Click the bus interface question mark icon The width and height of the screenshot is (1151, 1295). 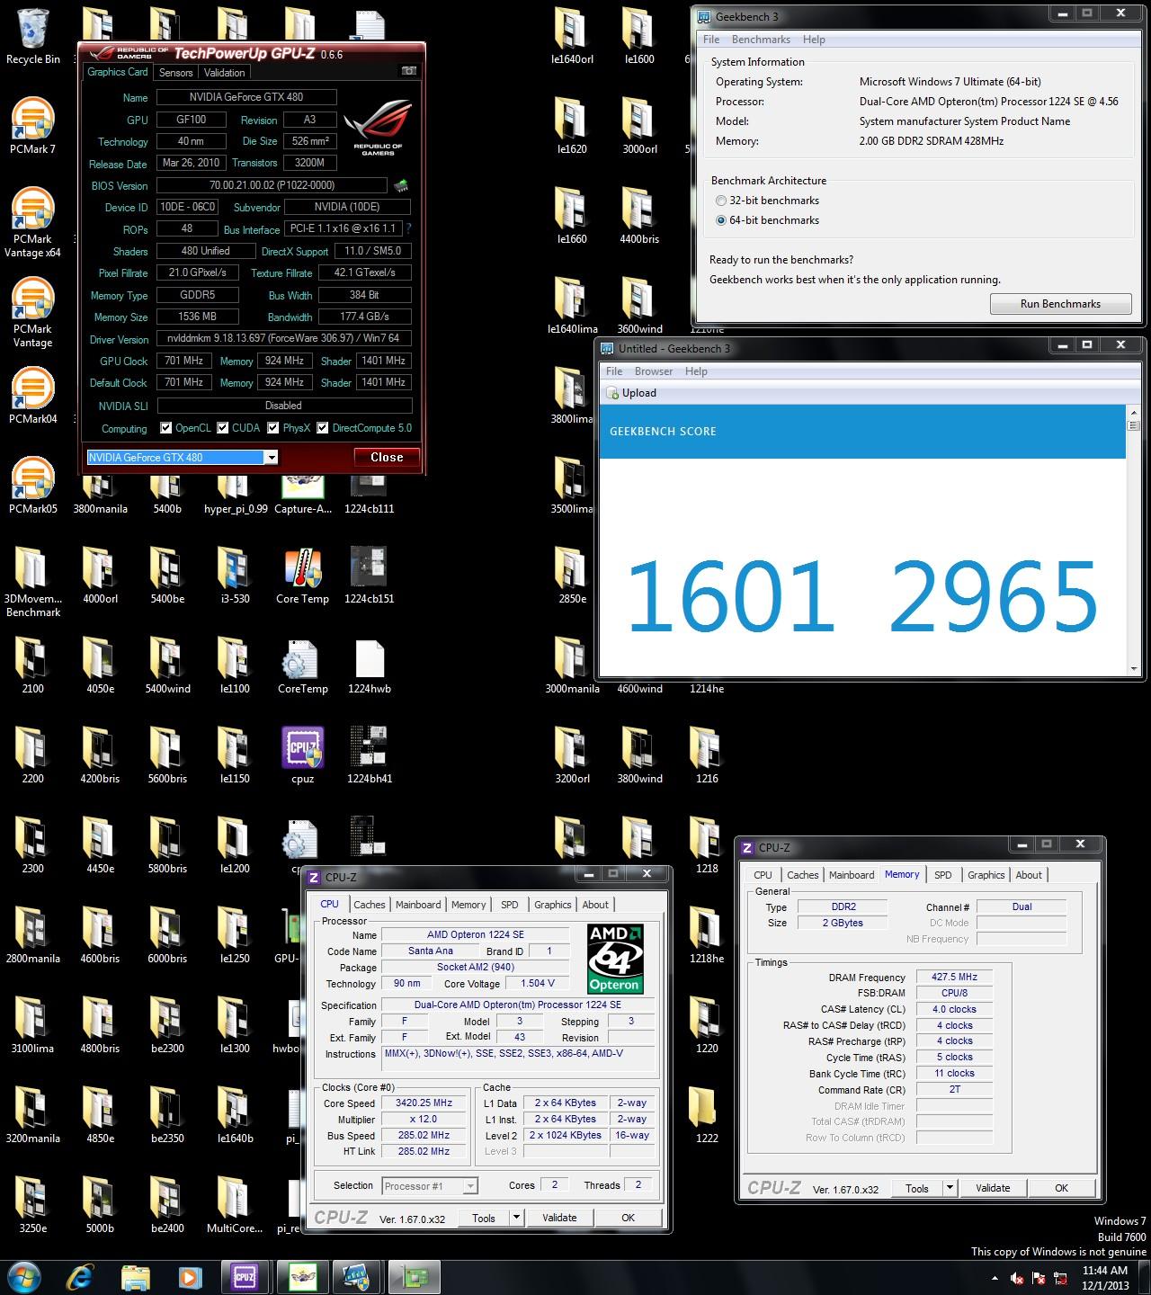pos(409,228)
